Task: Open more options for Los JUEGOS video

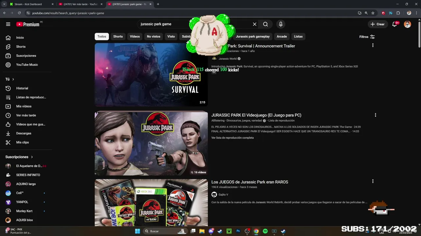Action: point(373,181)
